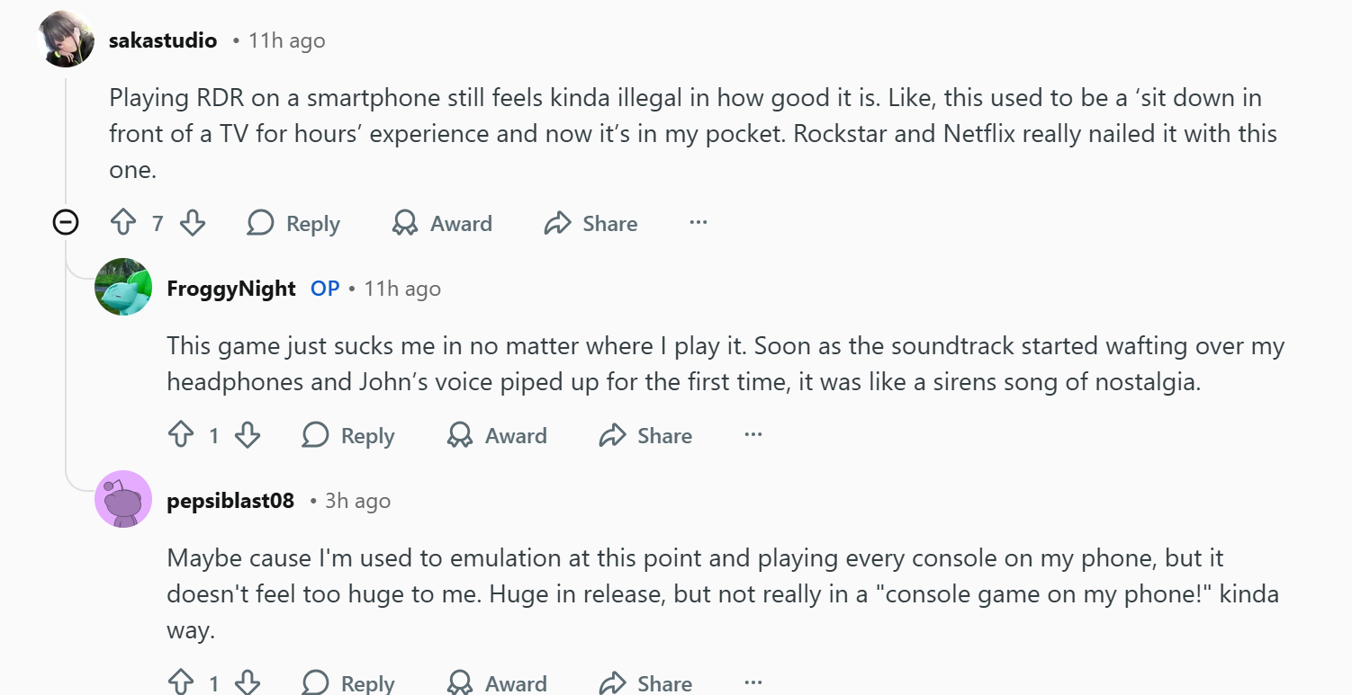Open sakastudio's profile avatar

click(x=68, y=40)
